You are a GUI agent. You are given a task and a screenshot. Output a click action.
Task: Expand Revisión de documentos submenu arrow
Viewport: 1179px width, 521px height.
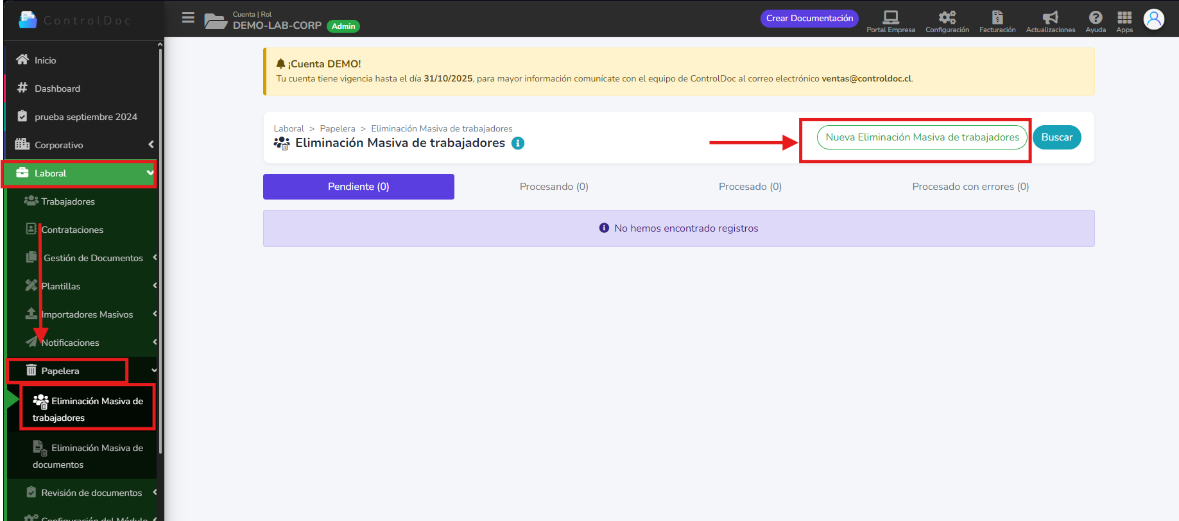tap(155, 492)
